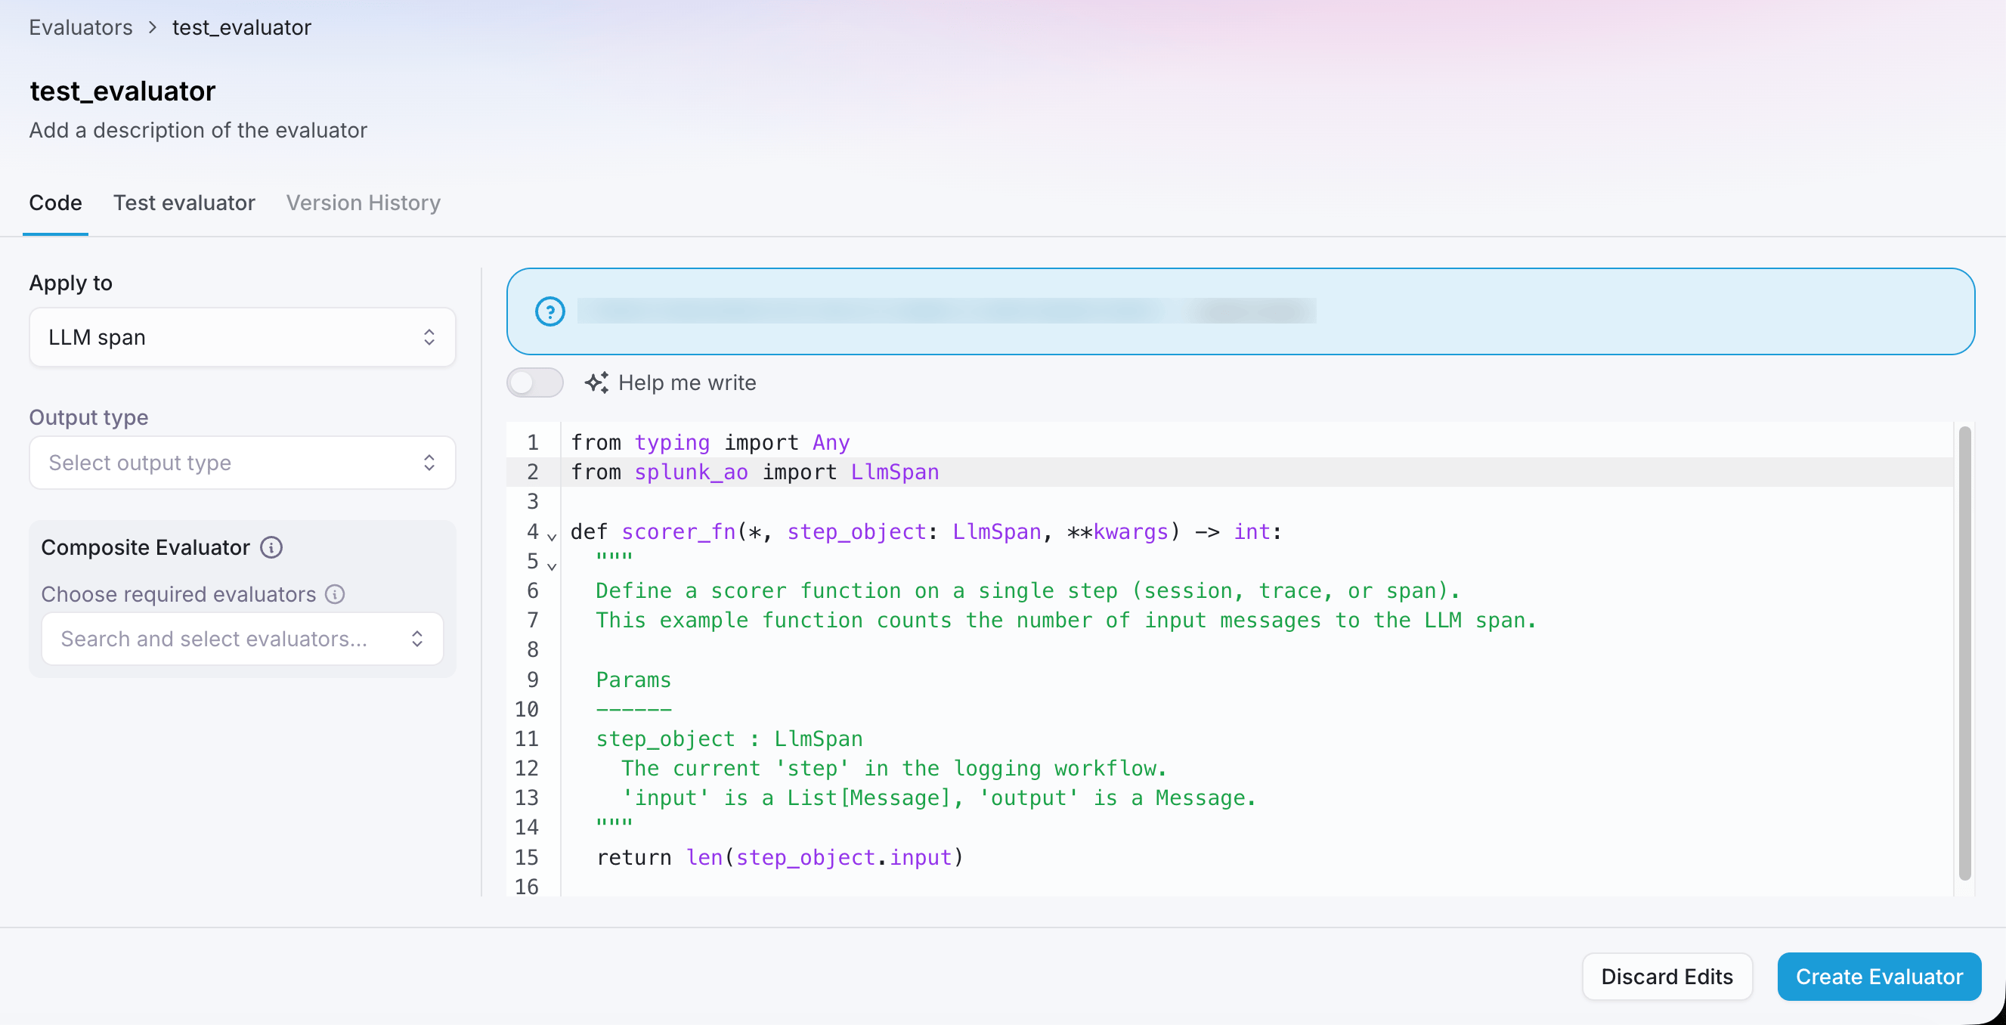This screenshot has width=2006, height=1025.
Task: Open the Version History tab
Action: pos(363,203)
